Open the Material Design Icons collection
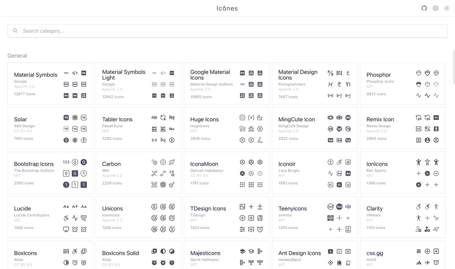This screenshot has width=455, height=269. pyautogui.click(x=315, y=83)
